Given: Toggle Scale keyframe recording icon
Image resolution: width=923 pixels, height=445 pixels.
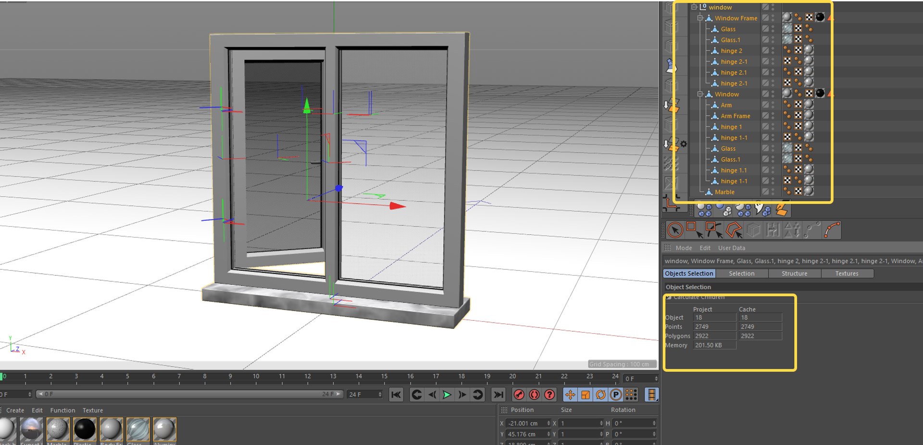Looking at the screenshot, I should [586, 395].
